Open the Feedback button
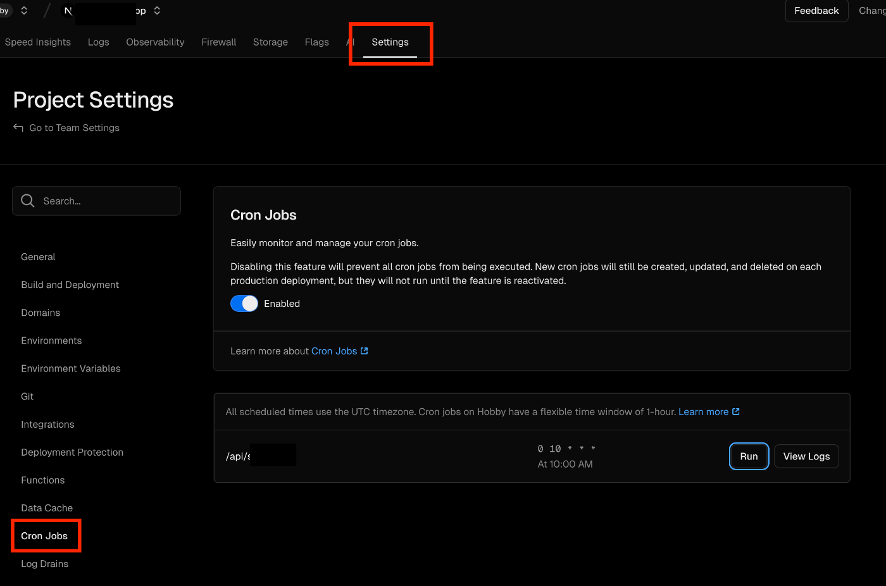The height and width of the screenshot is (586, 886). coord(816,11)
